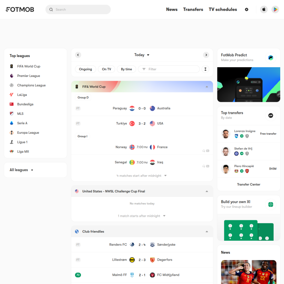Image resolution: width=284 pixels, height=284 pixels.
Task: Collapse the FIFA World Cup section
Action: 207,87
